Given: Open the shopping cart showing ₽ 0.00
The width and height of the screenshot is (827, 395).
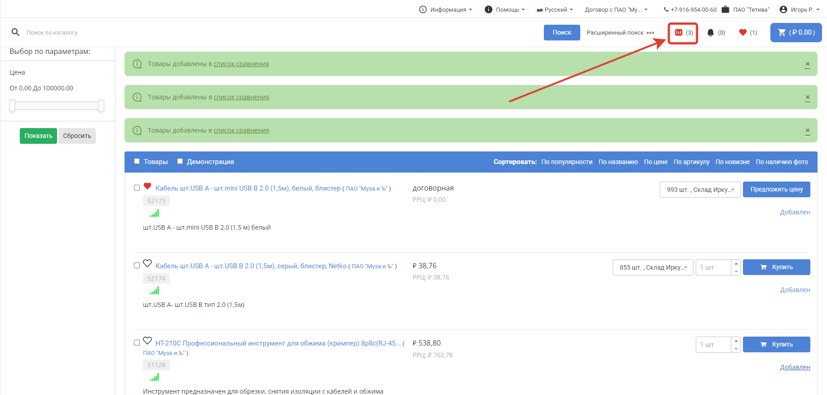Looking at the screenshot, I should [796, 32].
